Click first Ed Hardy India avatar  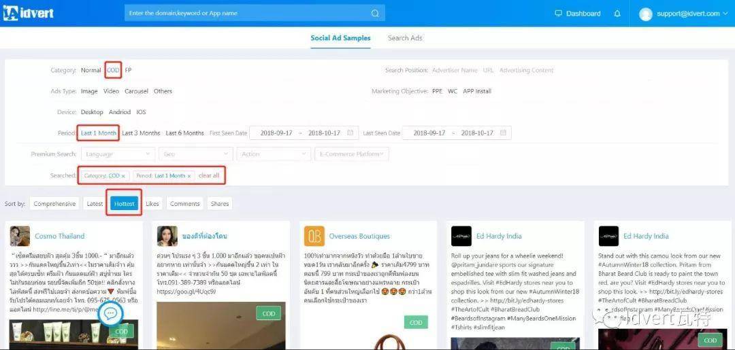(x=461, y=236)
